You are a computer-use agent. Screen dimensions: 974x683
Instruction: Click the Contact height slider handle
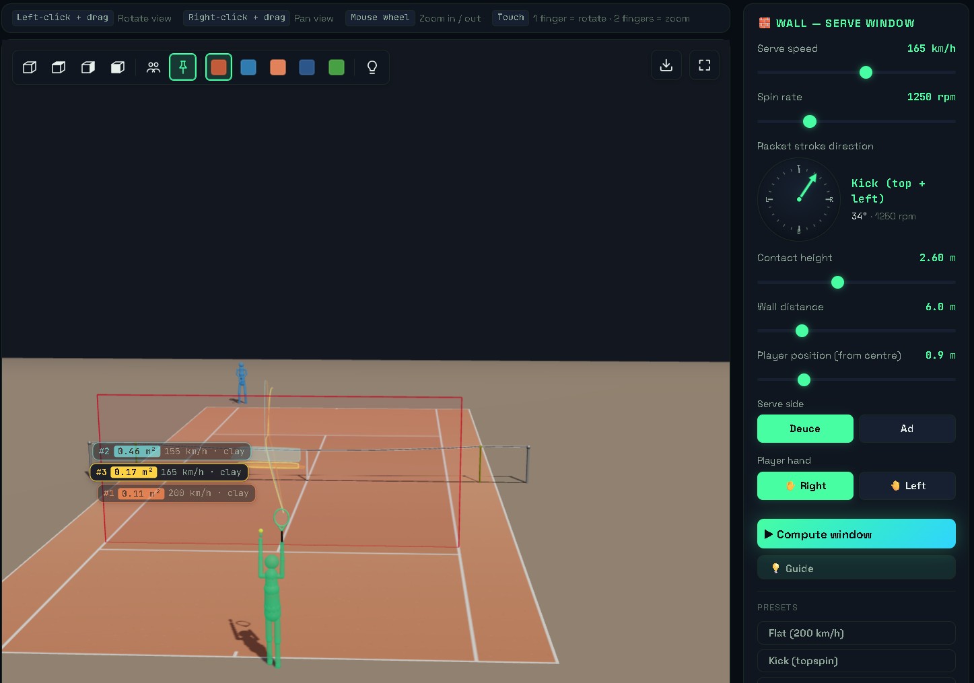[837, 282]
